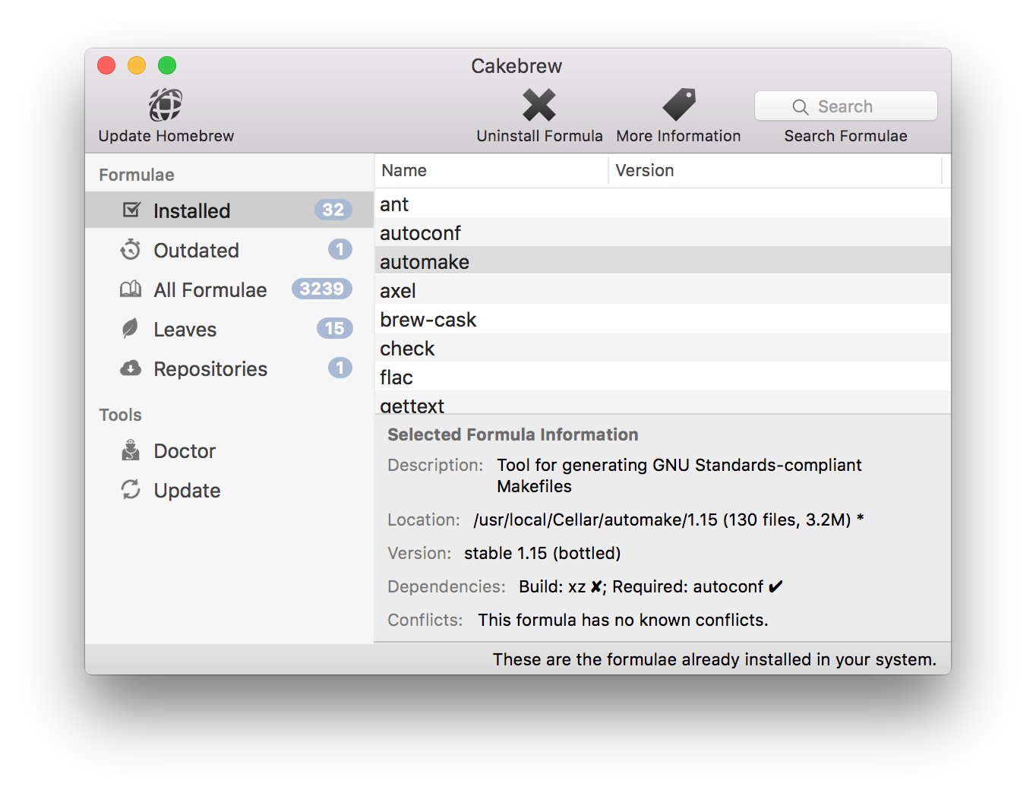
Task: Click the All Formulae book icon
Action: [131, 289]
